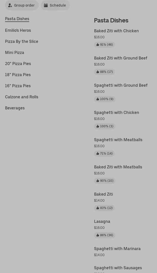Viewport: 157px width, 273px height.
Task: Jump to Emilio's Heros category
Action: coord(18,30)
